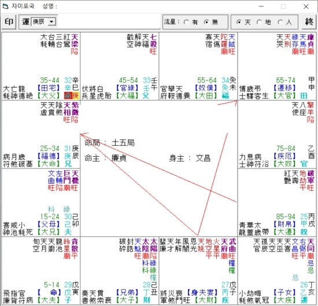This screenshot has width=318, height=306.
Task: Select the 天 radio button
Action: (239, 22)
